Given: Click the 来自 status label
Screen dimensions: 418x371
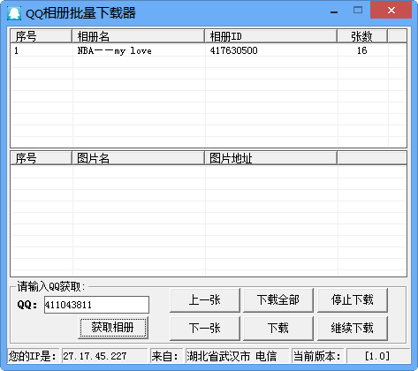Looking at the screenshot, I should 165,356.
